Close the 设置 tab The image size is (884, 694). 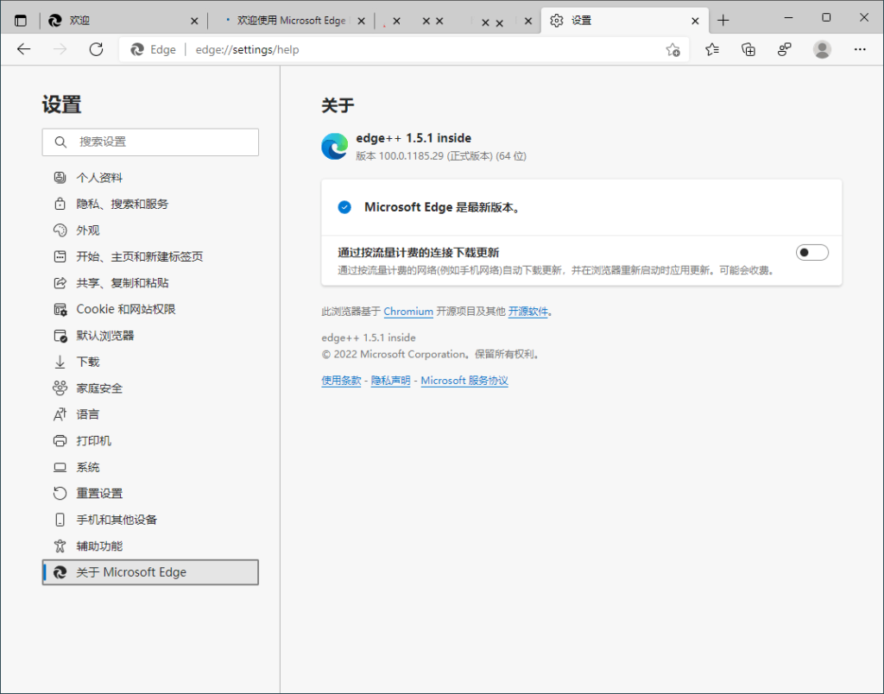click(x=695, y=20)
